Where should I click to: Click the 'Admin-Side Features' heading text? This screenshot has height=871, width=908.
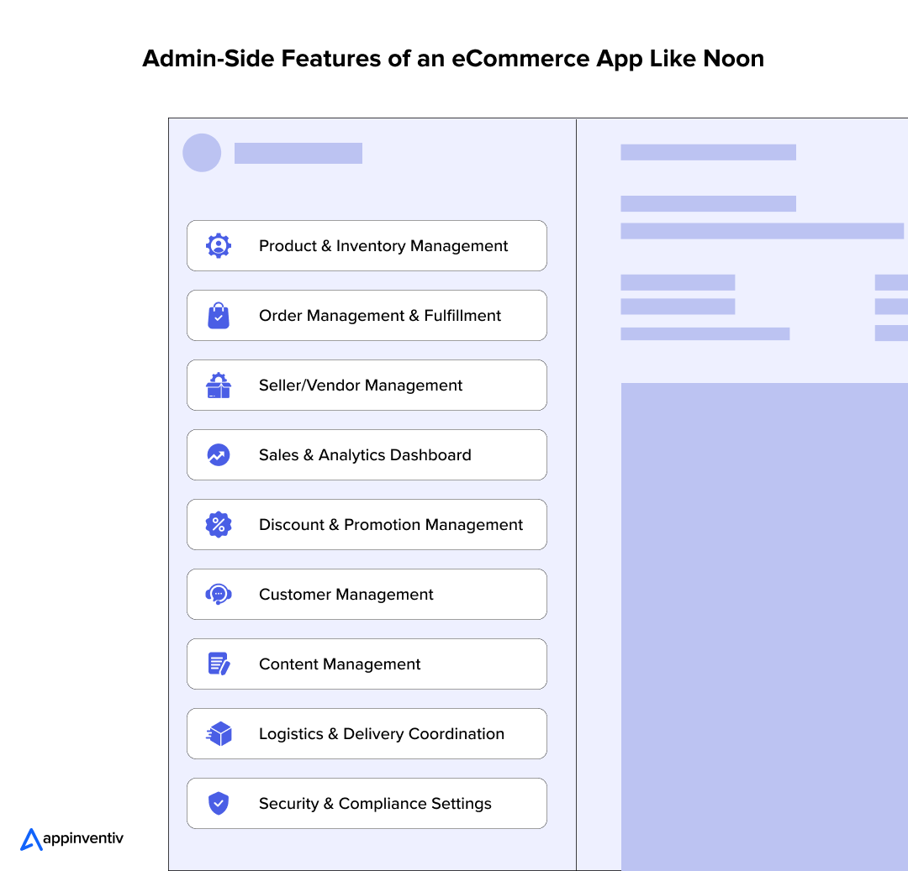point(453,59)
